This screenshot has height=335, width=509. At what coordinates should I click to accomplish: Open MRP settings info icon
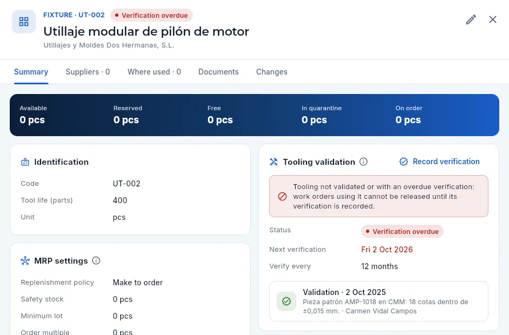click(x=96, y=260)
